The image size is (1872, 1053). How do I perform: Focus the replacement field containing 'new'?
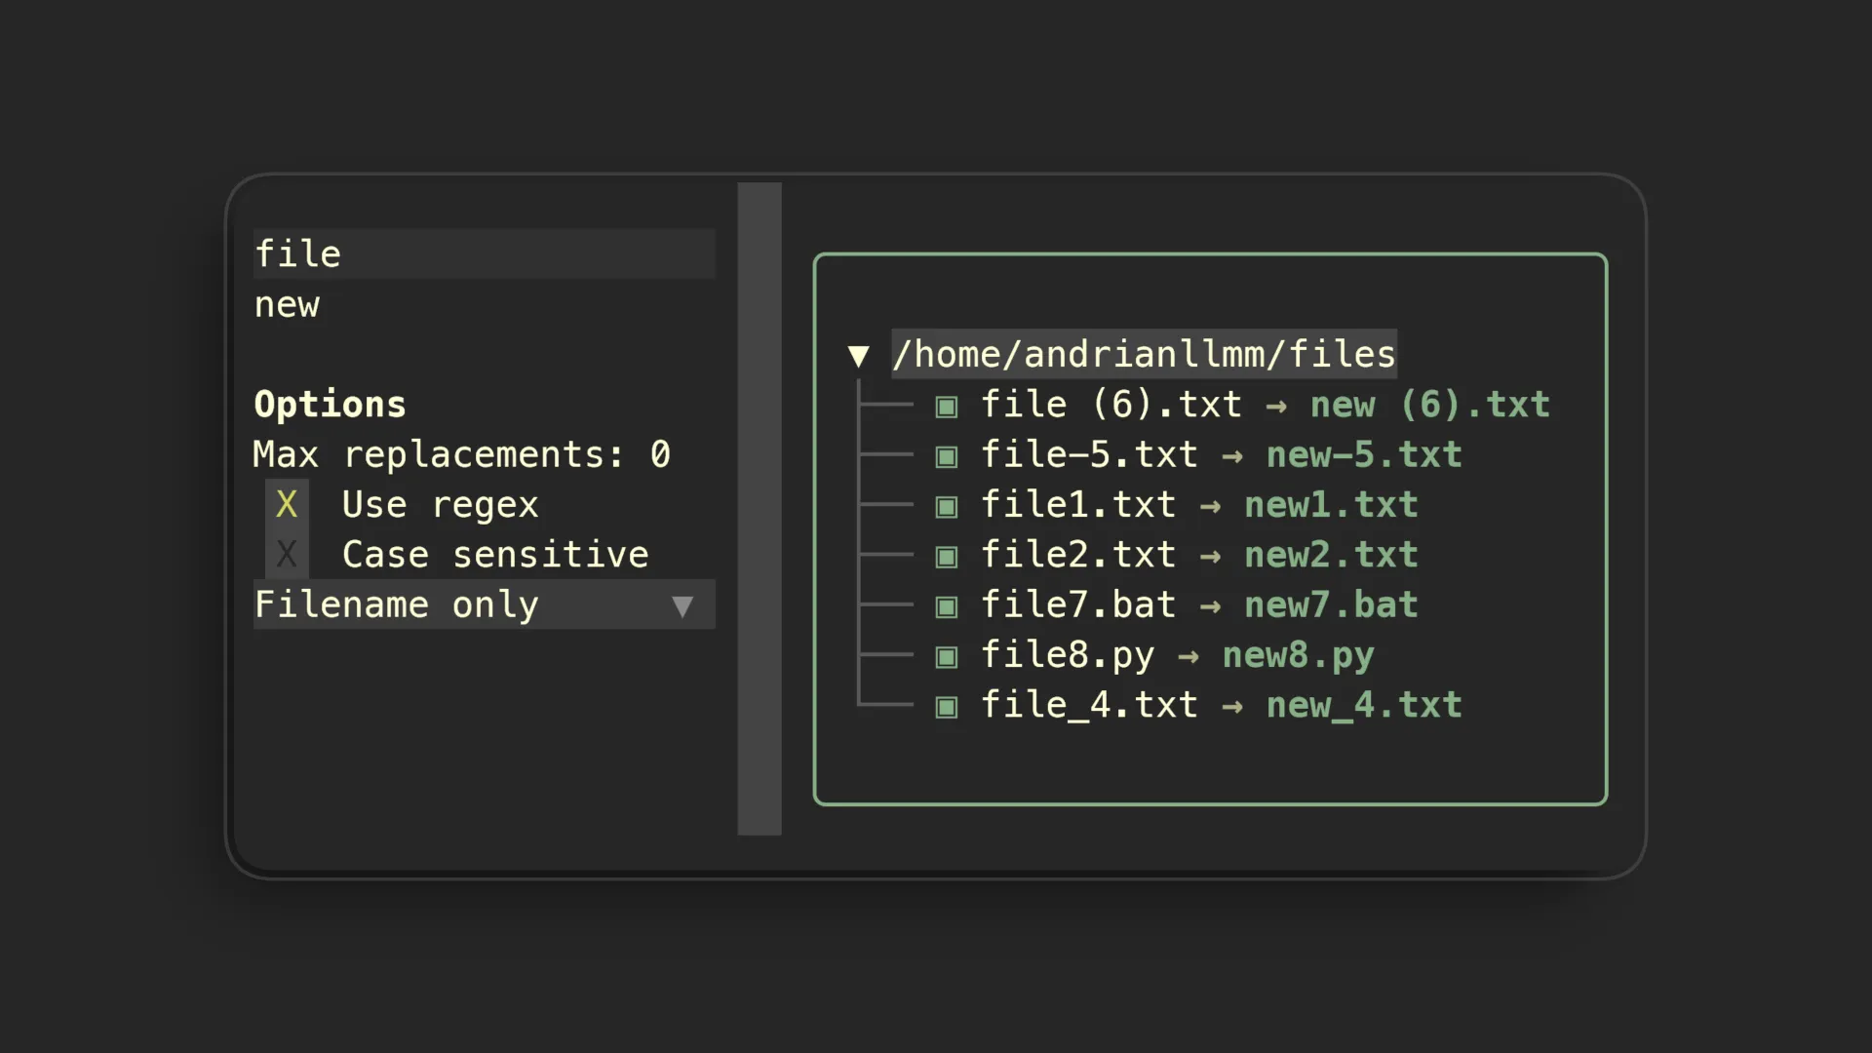(483, 305)
